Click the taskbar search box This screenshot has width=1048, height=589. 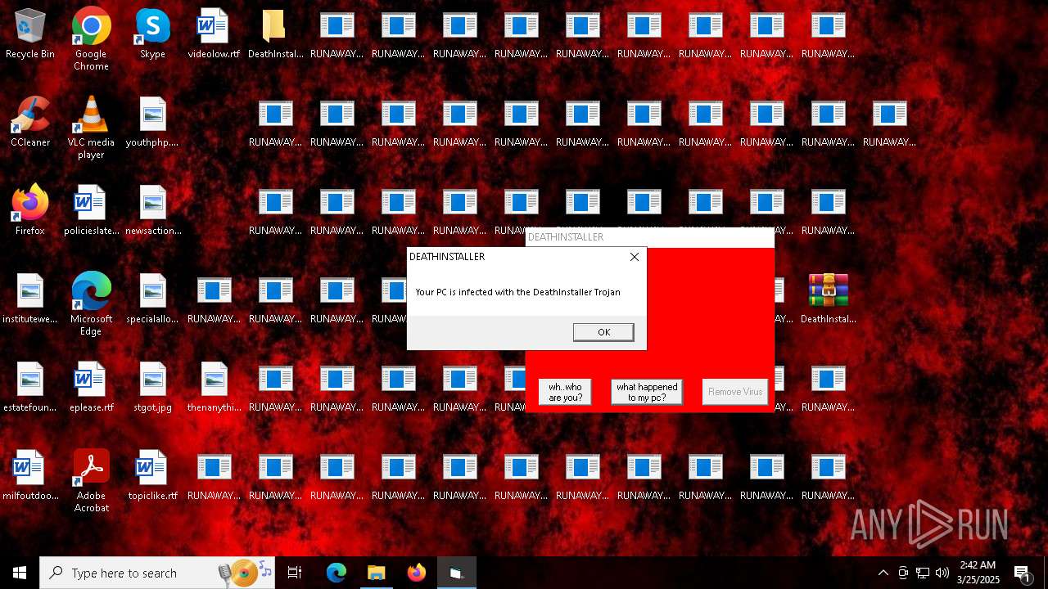[x=157, y=573]
